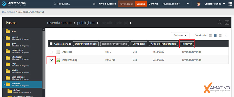The image size is (234, 97).
Task: Click the 40.68 KB size cell
Action: (x=110, y=60)
